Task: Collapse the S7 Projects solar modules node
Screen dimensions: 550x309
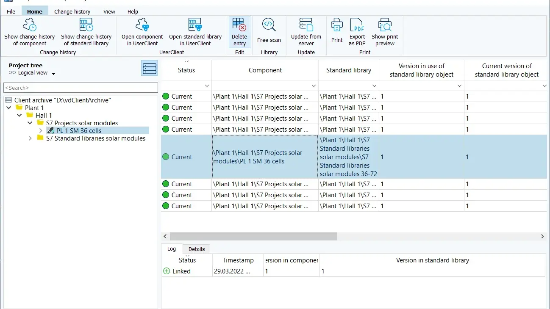Action: pos(30,123)
